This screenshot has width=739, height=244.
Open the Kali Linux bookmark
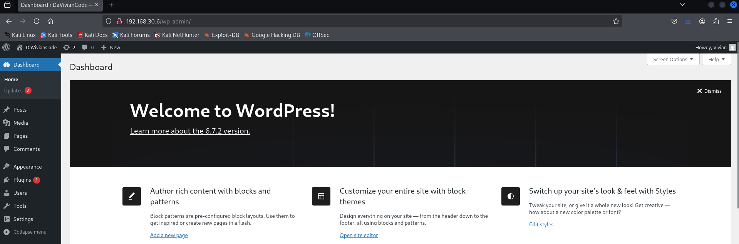(20, 35)
